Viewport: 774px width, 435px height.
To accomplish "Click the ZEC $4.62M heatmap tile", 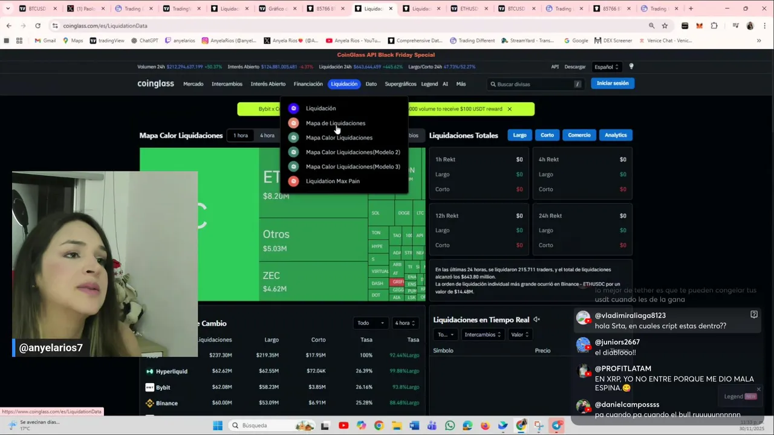I will click(x=313, y=282).
